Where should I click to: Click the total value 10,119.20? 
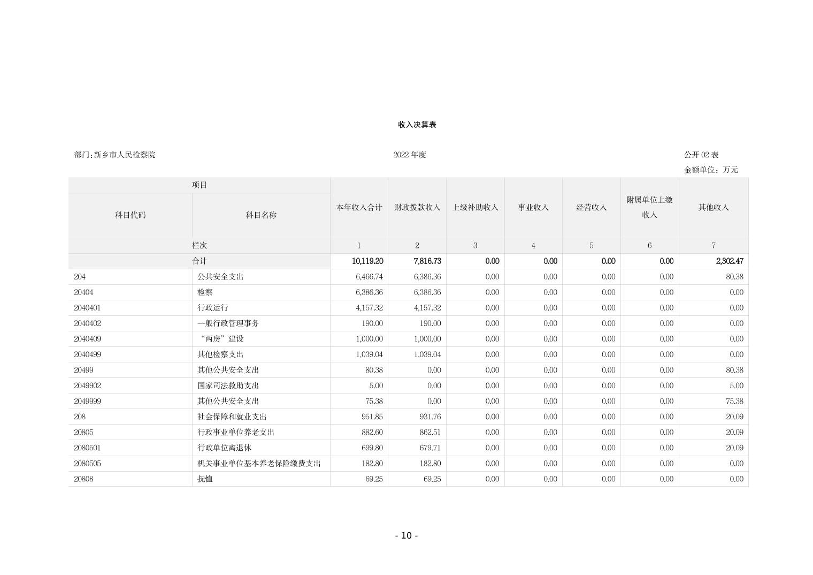tap(367, 261)
